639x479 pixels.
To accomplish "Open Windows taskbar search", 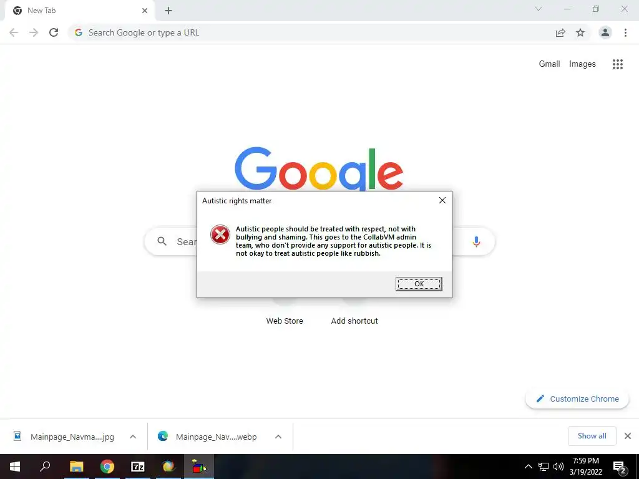I will click(x=45, y=467).
